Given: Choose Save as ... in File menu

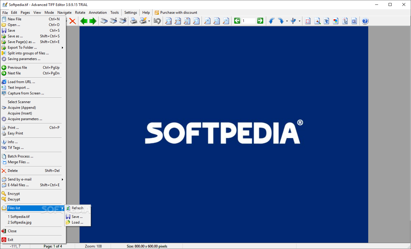Looking at the screenshot, I should [x=33, y=36].
